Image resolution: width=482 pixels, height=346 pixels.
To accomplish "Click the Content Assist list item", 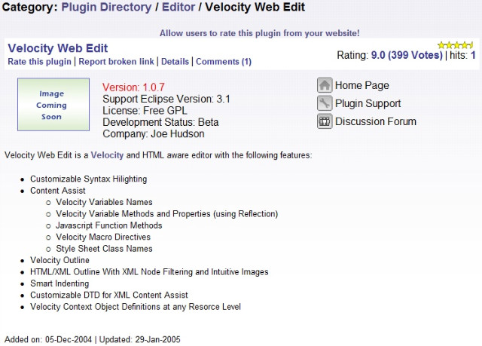I will (x=58, y=191).
